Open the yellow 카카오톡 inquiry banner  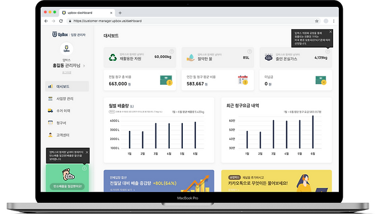[277, 181]
